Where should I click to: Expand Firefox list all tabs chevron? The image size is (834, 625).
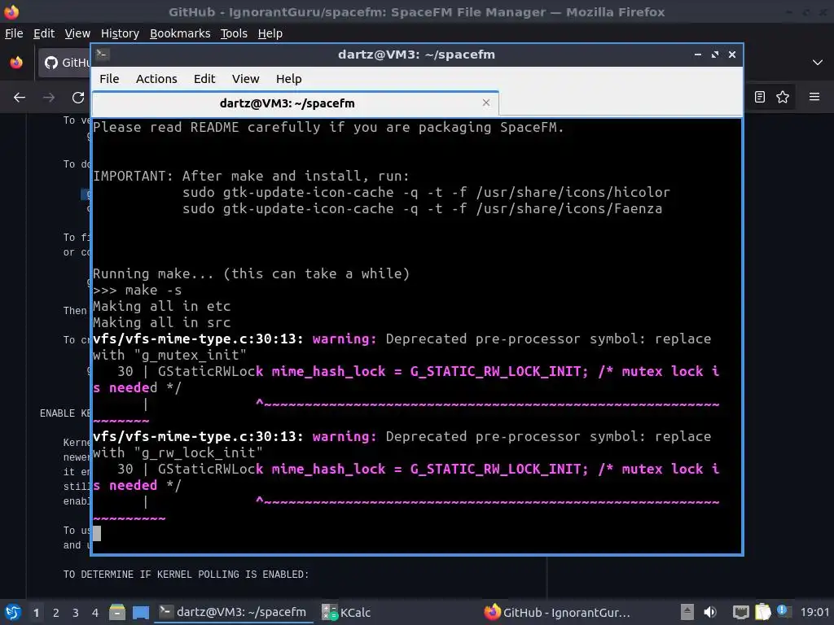click(x=818, y=63)
